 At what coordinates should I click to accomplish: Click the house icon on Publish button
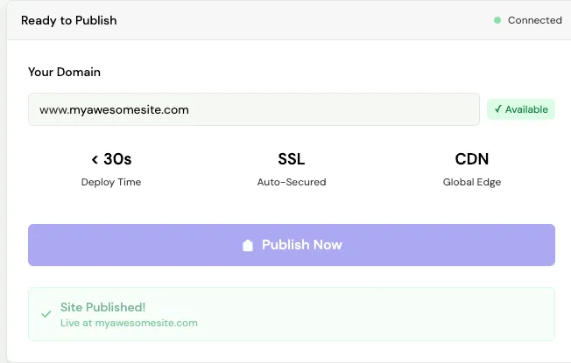pyautogui.click(x=248, y=245)
